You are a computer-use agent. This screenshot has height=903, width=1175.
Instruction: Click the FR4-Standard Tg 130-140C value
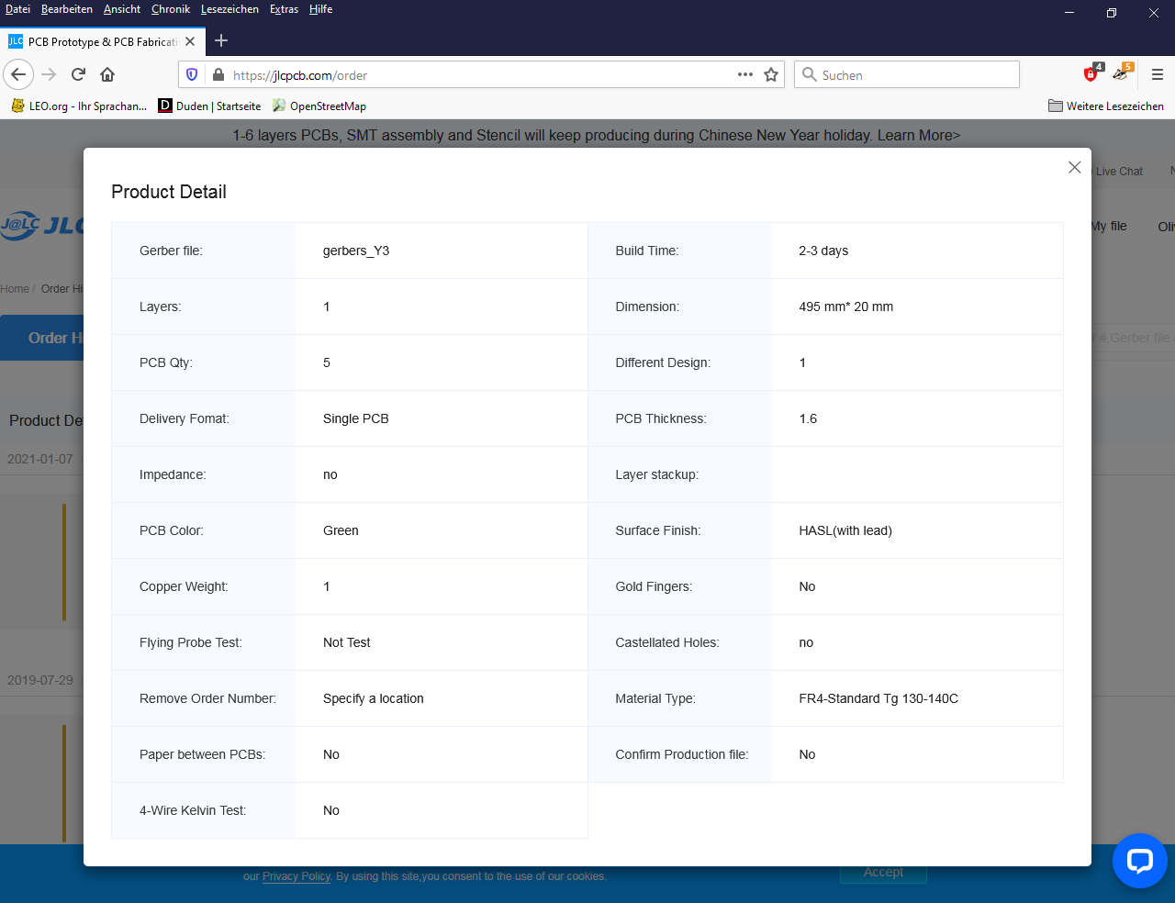878,698
